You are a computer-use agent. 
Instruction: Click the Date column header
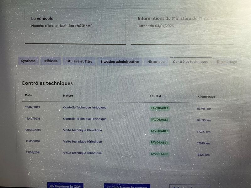(28, 95)
